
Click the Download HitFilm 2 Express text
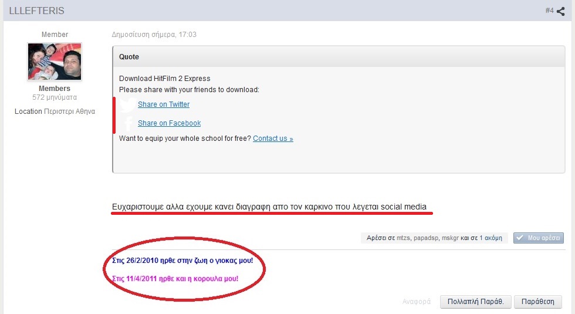(165, 79)
